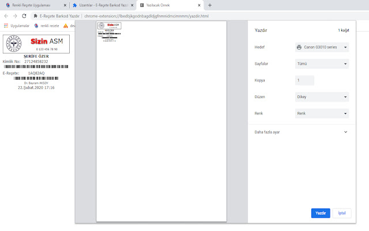
Task: Click the blue Yazdır button
Action: point(321,213)
